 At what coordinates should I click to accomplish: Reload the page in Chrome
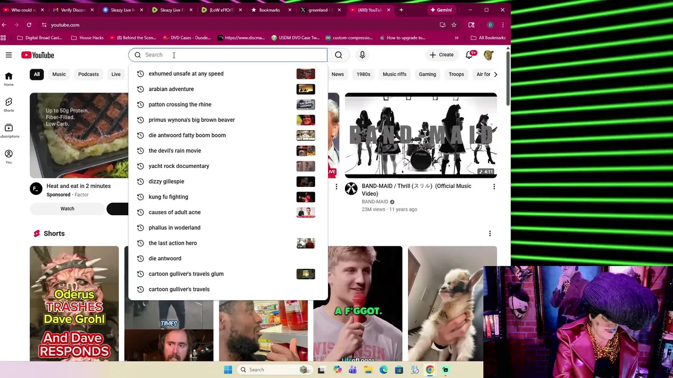[29, 25]
